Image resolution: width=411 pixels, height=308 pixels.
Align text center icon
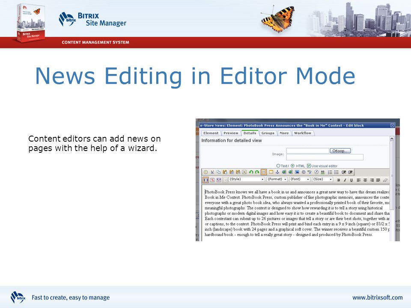tap(365, 180)
